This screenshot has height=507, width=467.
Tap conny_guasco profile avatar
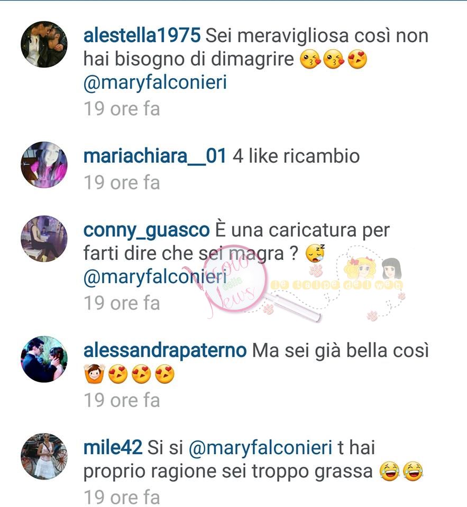(x=44, y=239)
